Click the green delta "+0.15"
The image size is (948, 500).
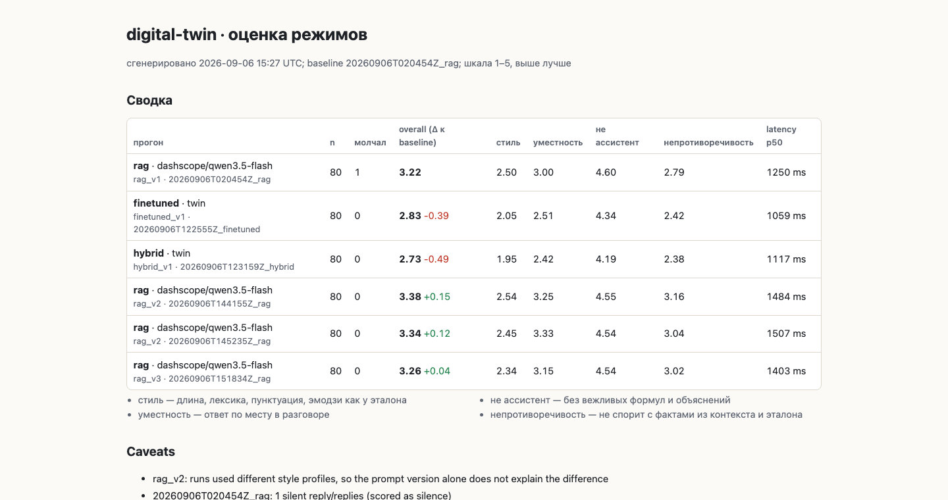(437, 297)
